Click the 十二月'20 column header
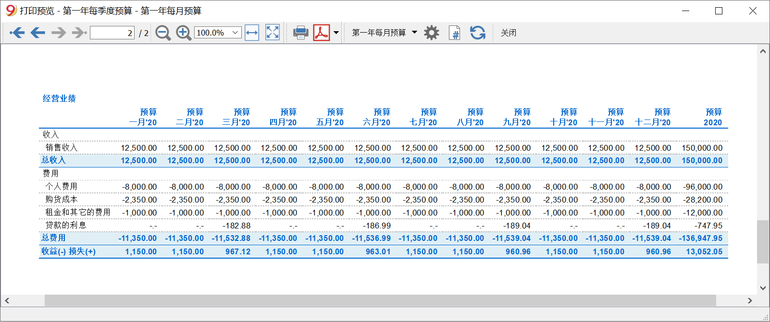The height and width of the screenshot is (322, 770). pos(653,122)
